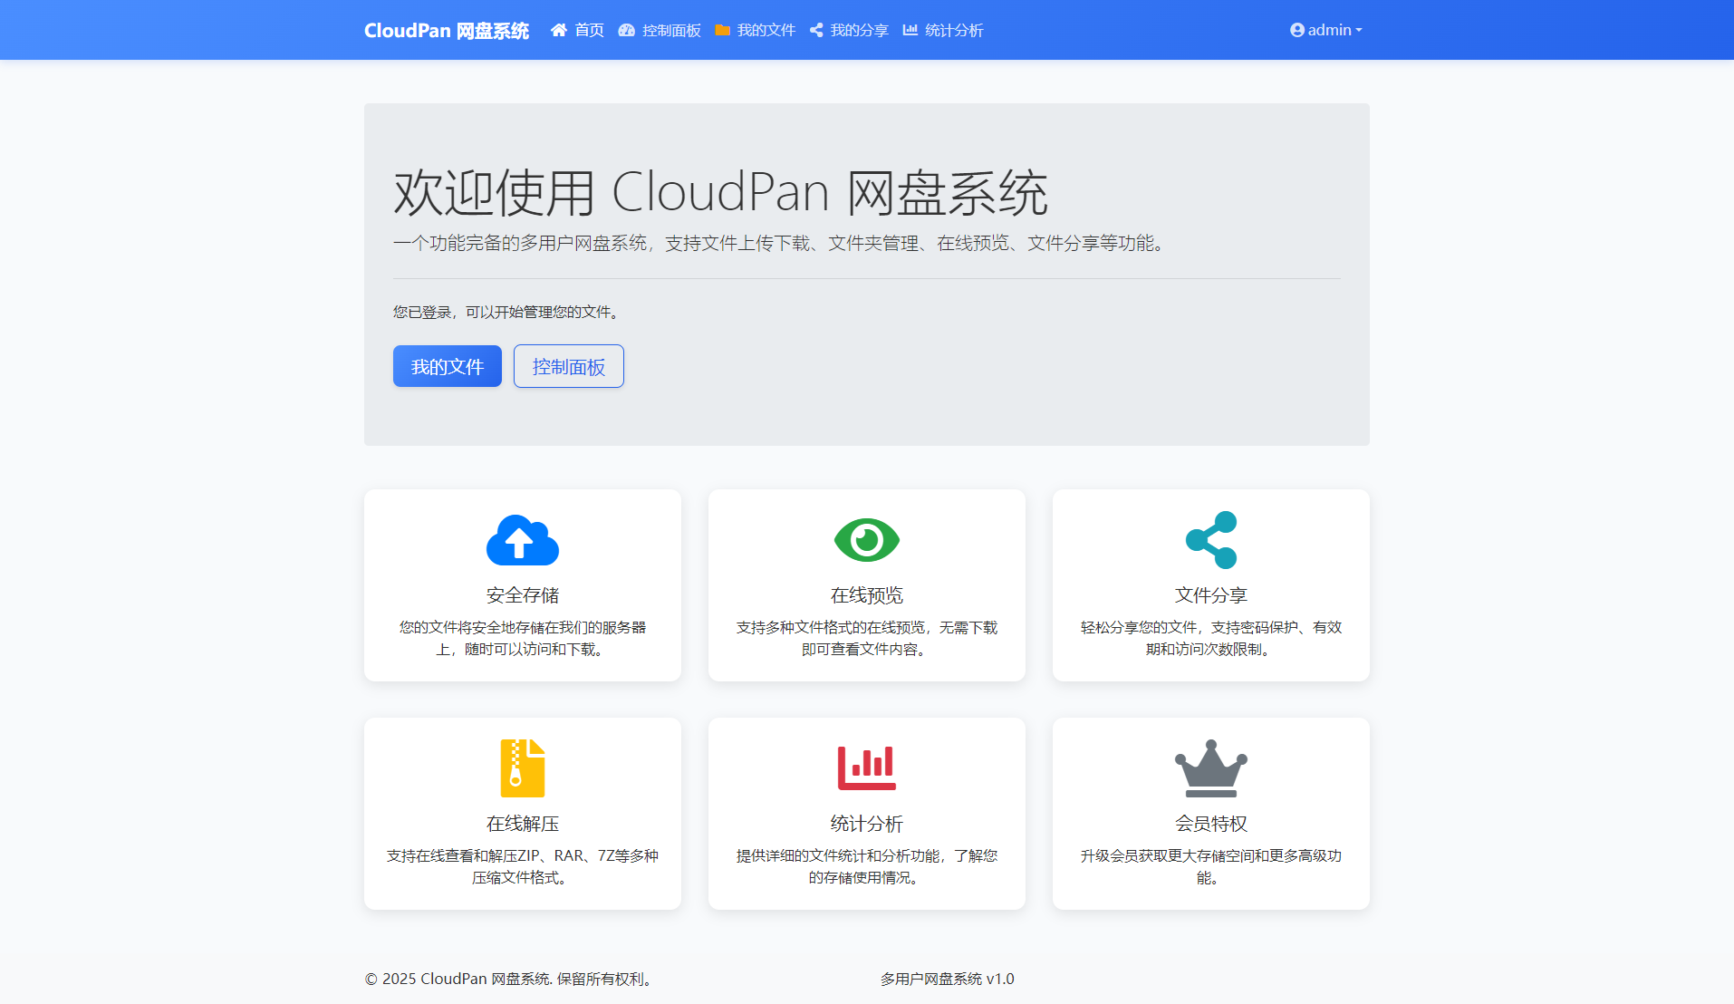This screenshot has height=1004, width=1734.
Task: Click the share icon in the navbar
Action: (816, 30)
